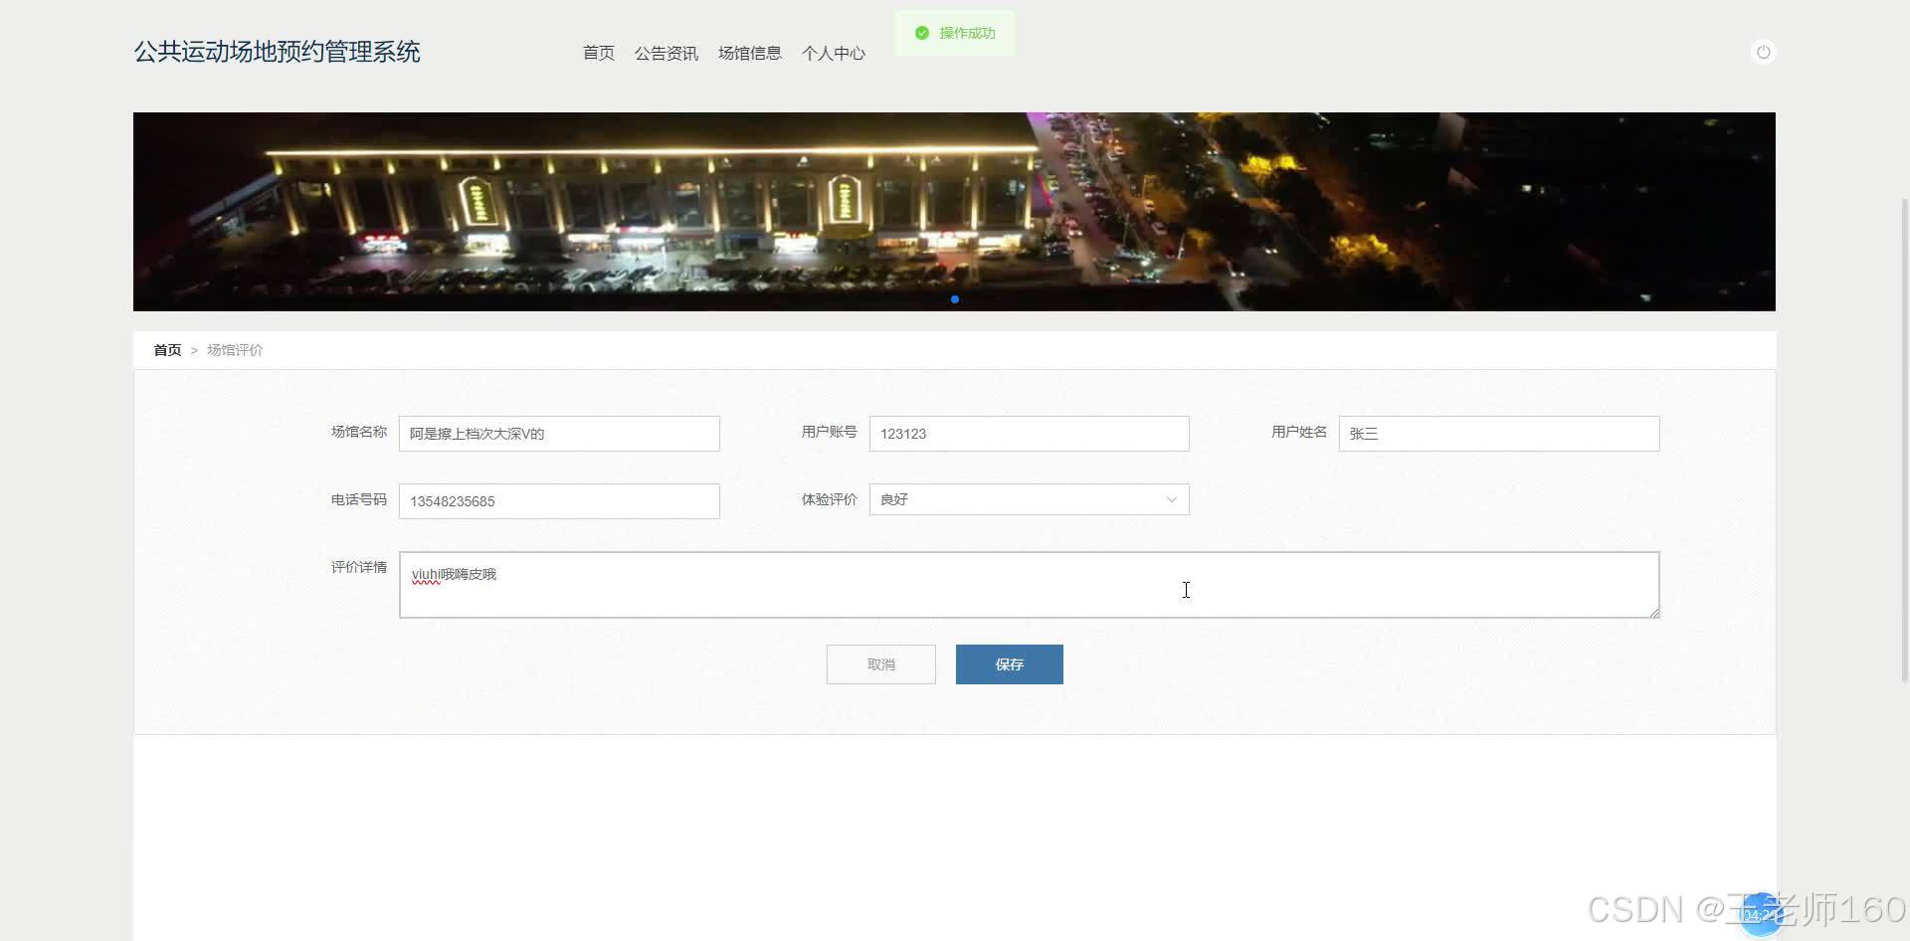Viewport: 1910px width, 941px height.
Task: Click the 首页 breadcrumb link
Action: click(167, 350)
